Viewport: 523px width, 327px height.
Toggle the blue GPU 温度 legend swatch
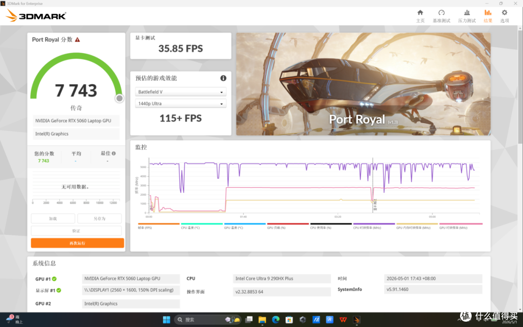click(245, 224)
